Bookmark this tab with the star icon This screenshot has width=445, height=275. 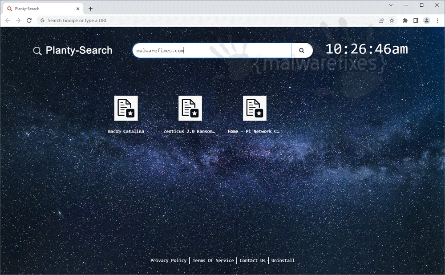click(x=392, y=20)
